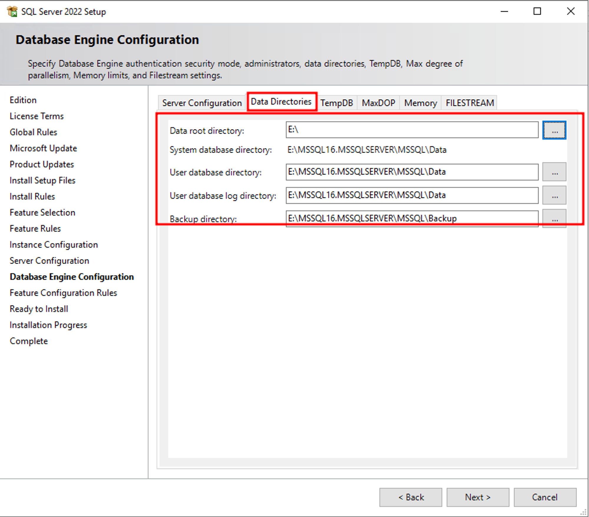This screenshot has height=517, width=589.
Task: Focus the User database log directory field
Action: click(412, 195)
